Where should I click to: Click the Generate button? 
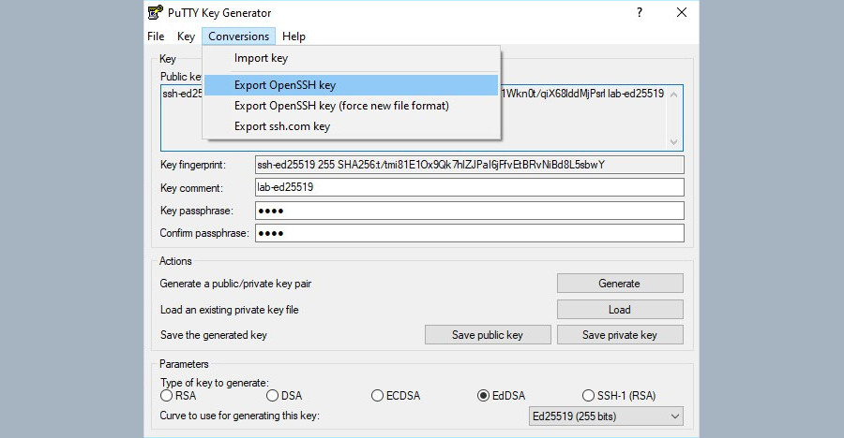(x=620, y=284)
